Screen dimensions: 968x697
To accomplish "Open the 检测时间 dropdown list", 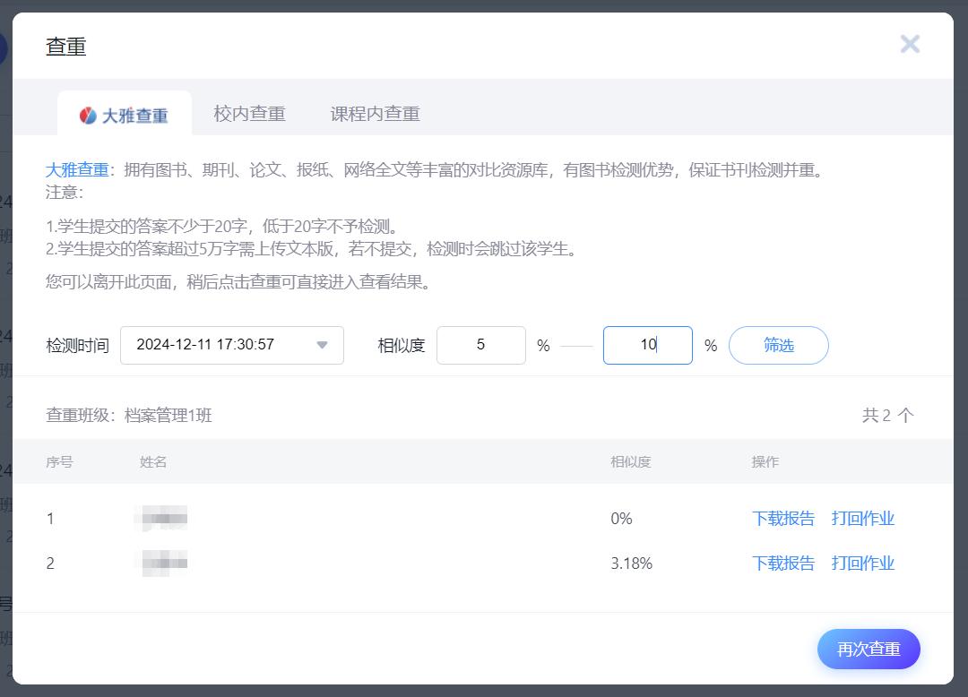I will point(231,345).
